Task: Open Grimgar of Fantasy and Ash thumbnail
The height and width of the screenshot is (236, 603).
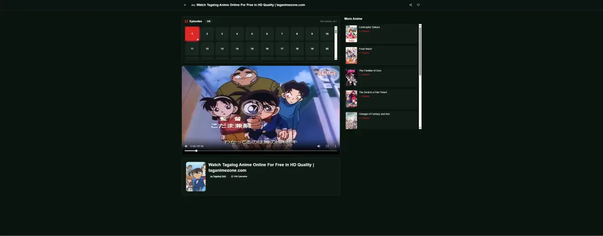Action: (351, 120)
